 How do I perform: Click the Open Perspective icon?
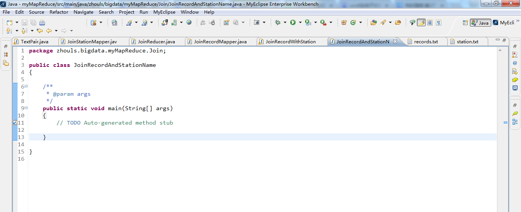pyautogui.click(x=465, y=23)
